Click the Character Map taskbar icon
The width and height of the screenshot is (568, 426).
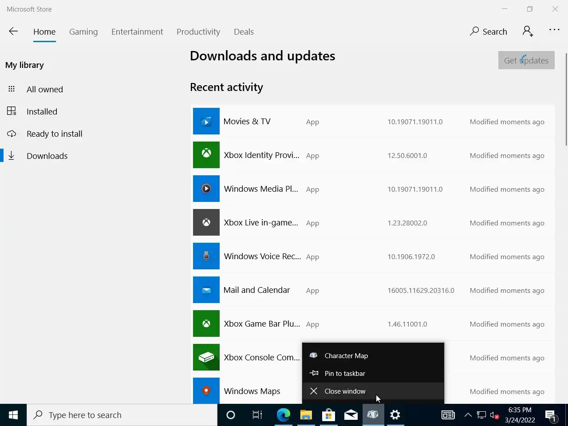click(373, 415)
